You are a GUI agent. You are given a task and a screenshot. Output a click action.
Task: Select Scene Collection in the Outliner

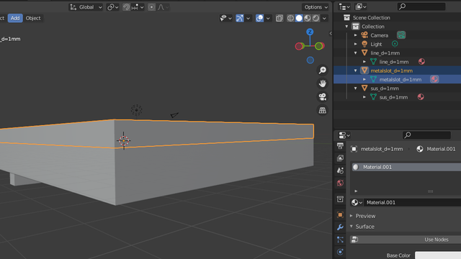pyautogui.click(x=371, y=17)
